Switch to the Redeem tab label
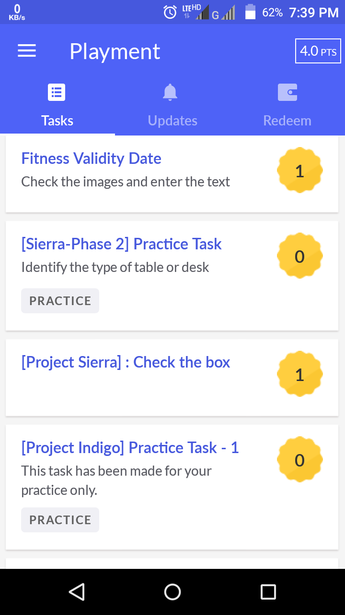The image size is (345, 615). [x=287, y=121]
